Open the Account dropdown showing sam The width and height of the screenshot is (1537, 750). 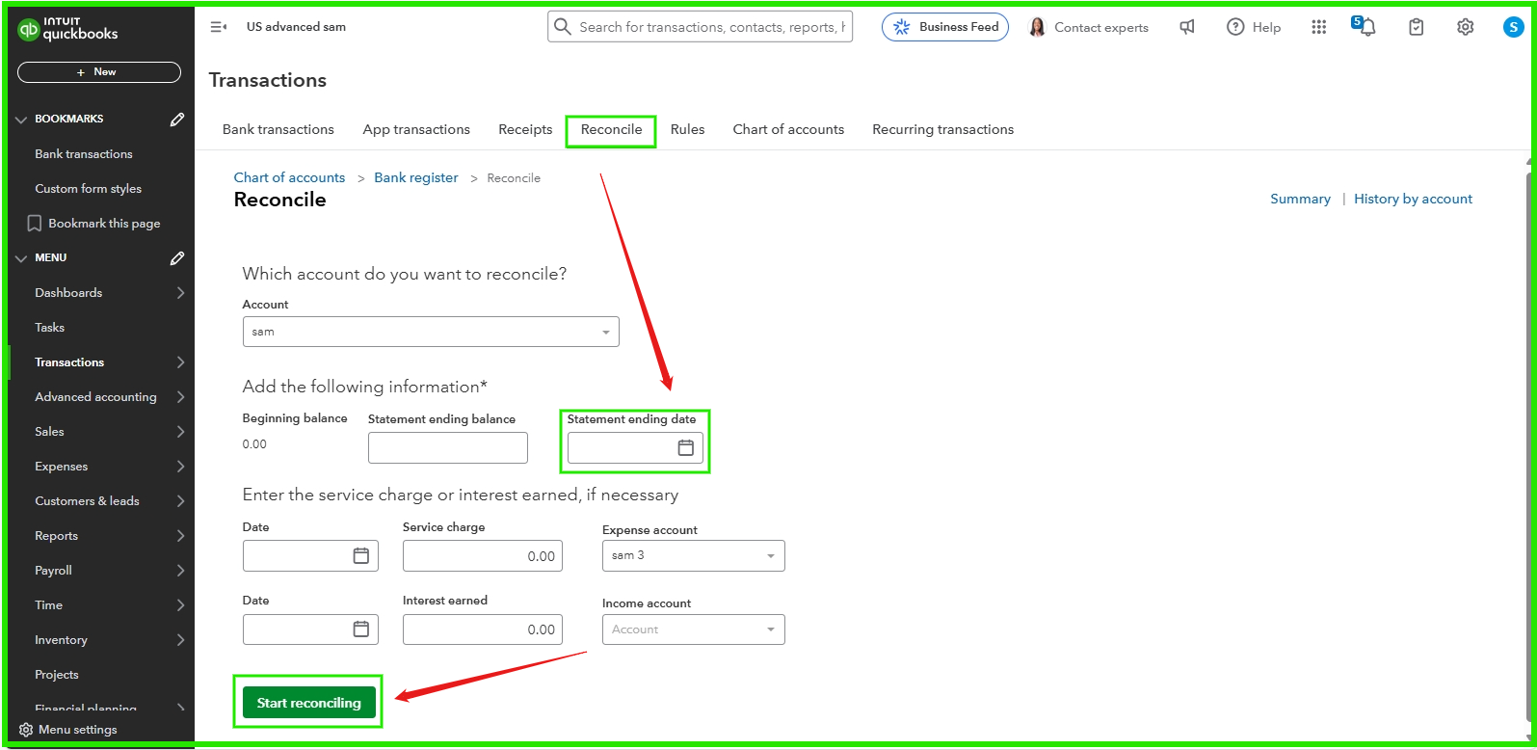pyautogui.click(x=431, y=332)
